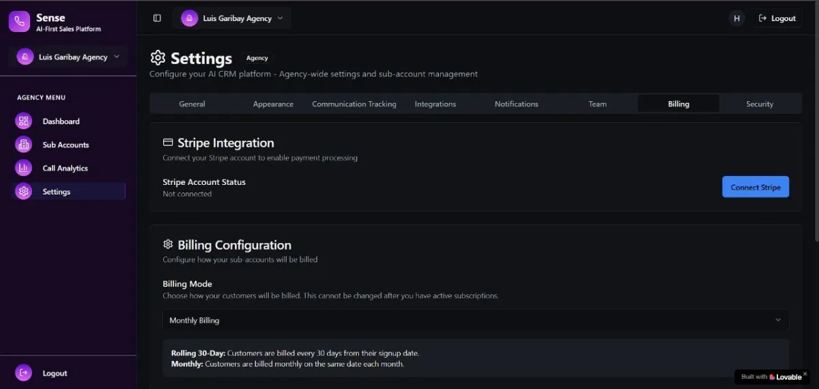Image resolution: width=819 pixels, height=389 pixels.
Task: Click the Sense phone logo icon
Action: (x=19, y=22)
